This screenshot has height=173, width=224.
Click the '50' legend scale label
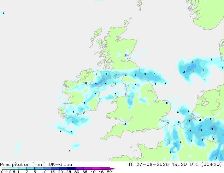(110, 172)
